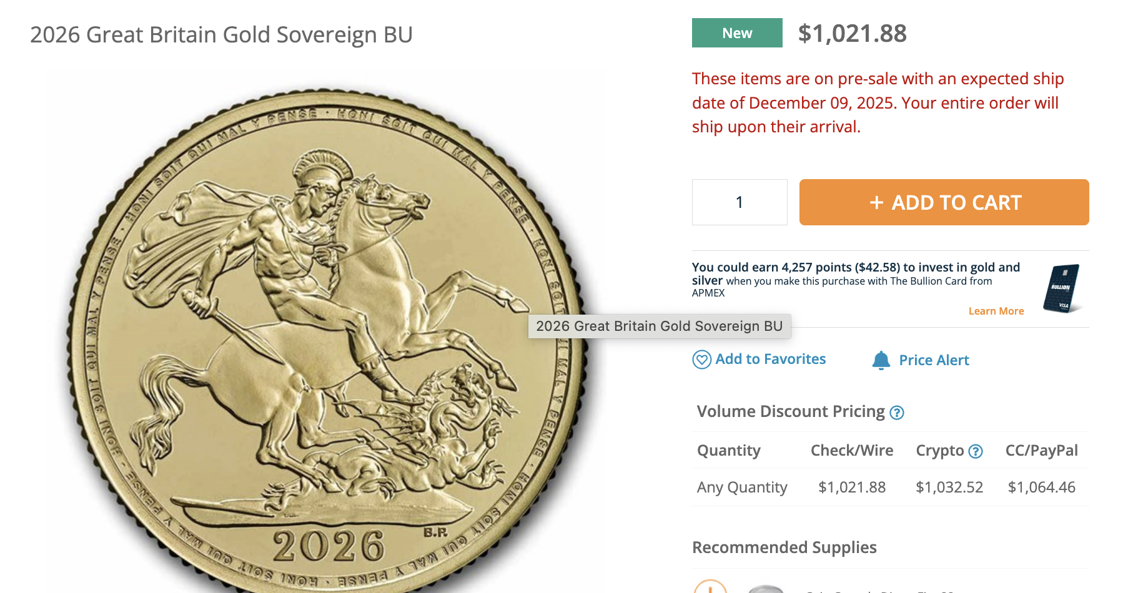Open the Learn More link

(996, 311)
